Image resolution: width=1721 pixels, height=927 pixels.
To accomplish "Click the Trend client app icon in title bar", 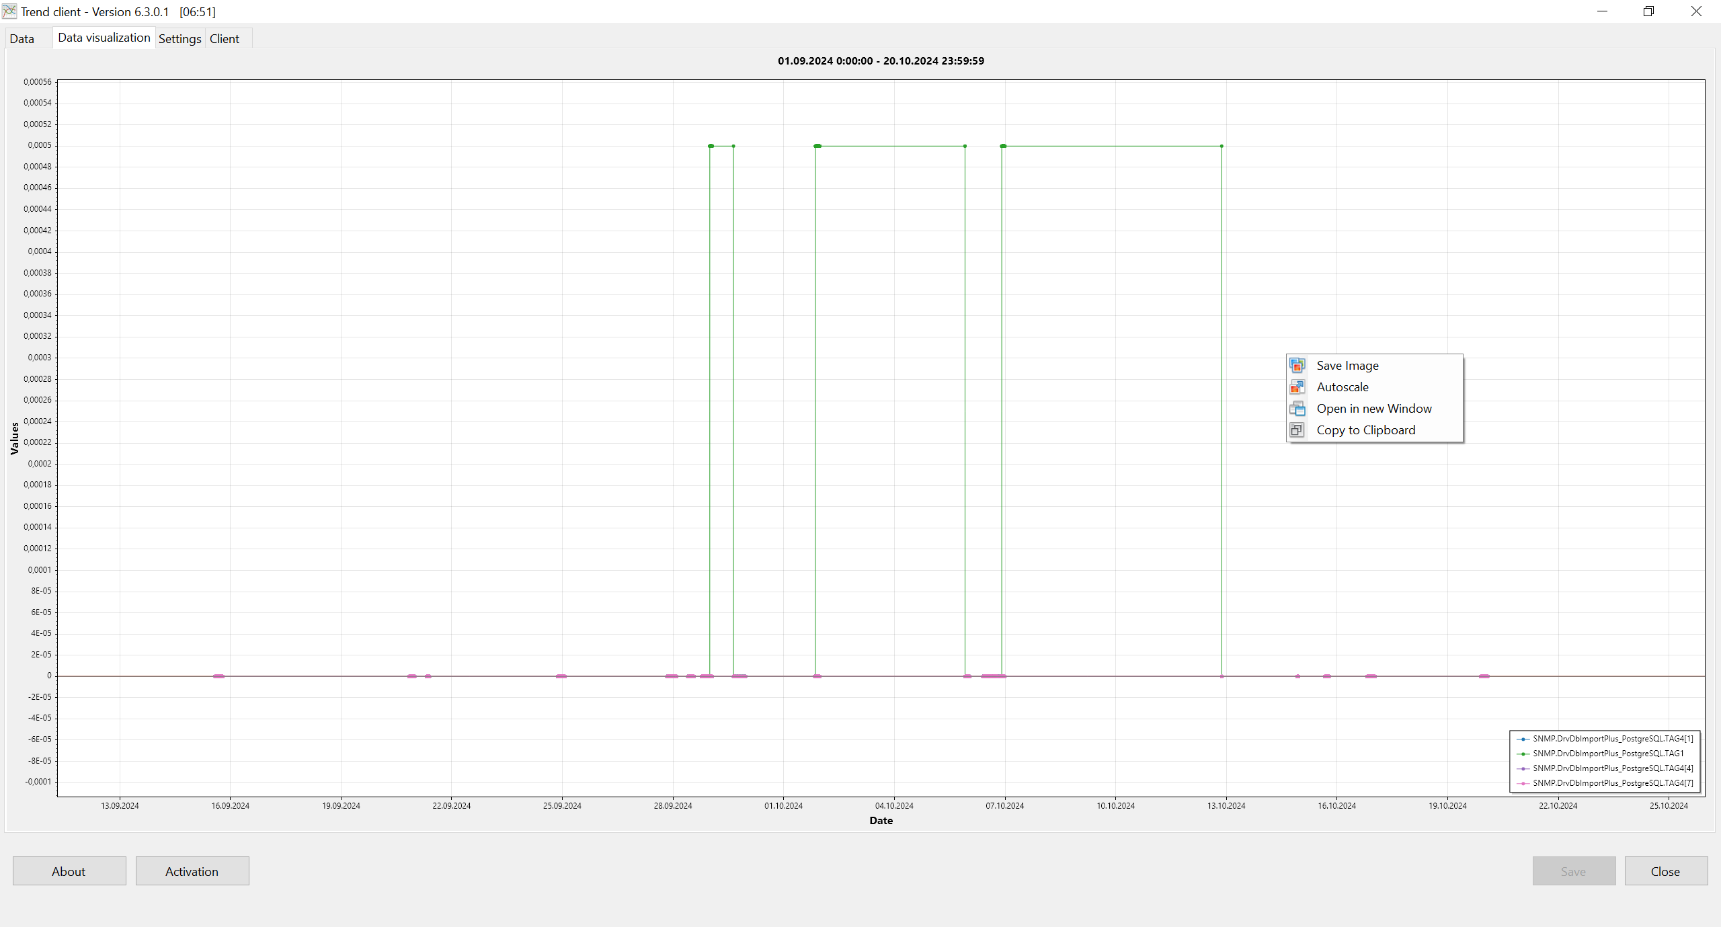I will (x=9, y=11).
